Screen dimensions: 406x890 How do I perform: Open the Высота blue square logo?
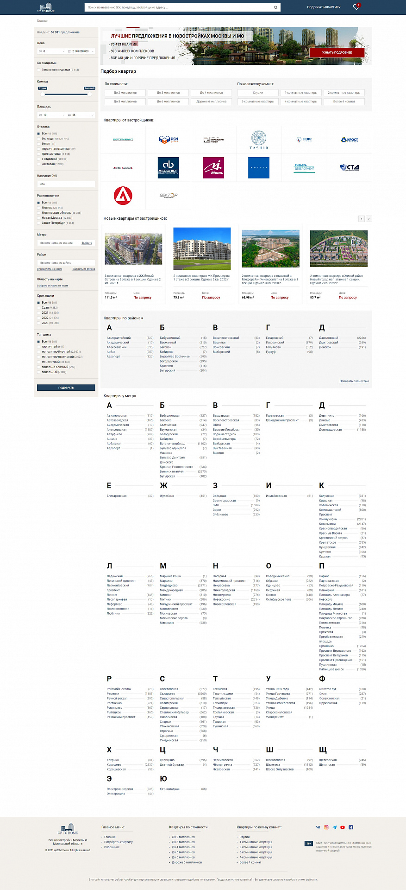[259, 168]
